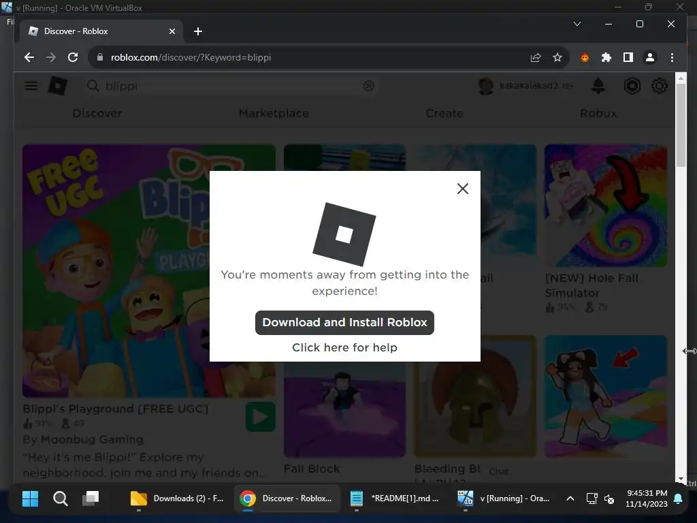Image resolution: width=697 pixels, height=523 pixels.
Task: Click the page vertical scrollbar
Action: pos(681,125)
